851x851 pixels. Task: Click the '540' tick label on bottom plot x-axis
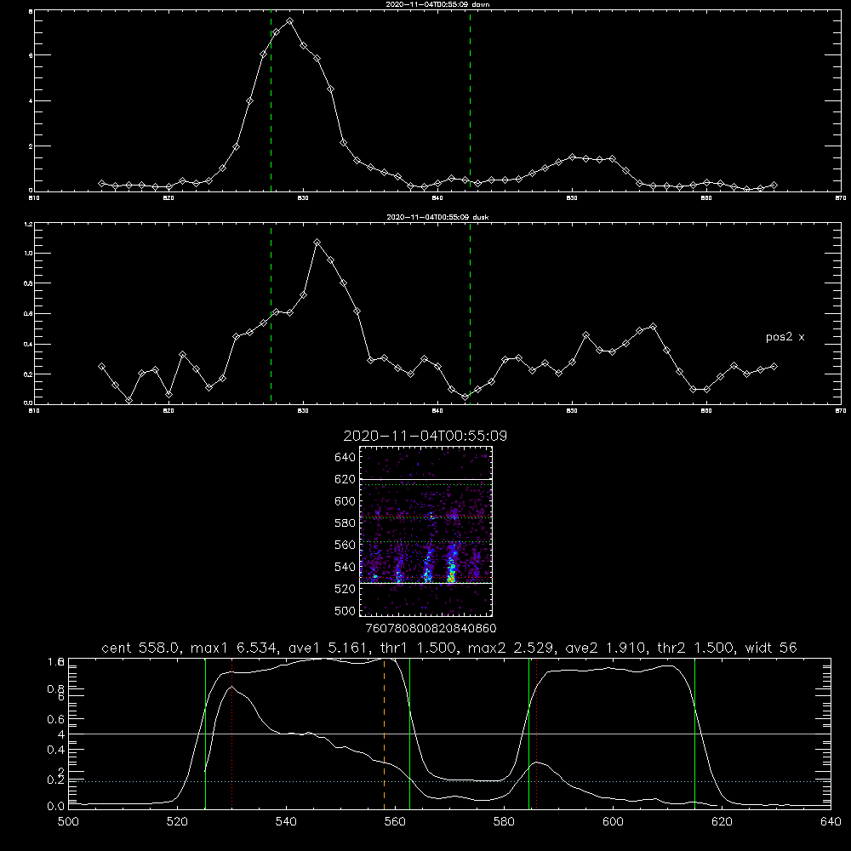[286, 822]
